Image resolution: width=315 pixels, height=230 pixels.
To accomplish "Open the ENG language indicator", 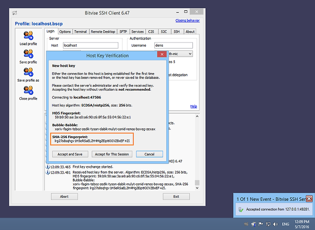I will click(x=285, y=224).
